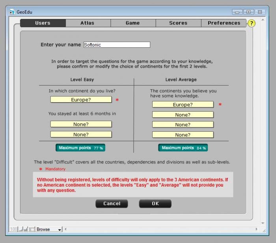Viewport: 276px width, 243px height.
Task: Open third None selector under Level Average
Action: pos(183,135)
